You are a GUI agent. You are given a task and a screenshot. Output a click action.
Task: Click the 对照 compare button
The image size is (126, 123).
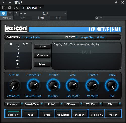pos(23,18)
